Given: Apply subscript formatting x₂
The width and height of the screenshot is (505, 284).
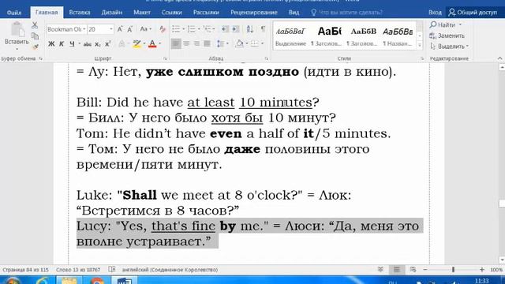Looking at the screenshot, I should 98,44.
